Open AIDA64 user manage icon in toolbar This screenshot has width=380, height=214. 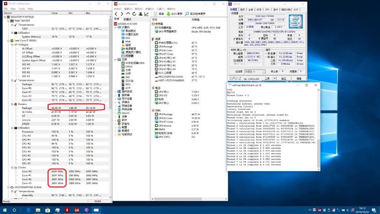coord(140,14)
